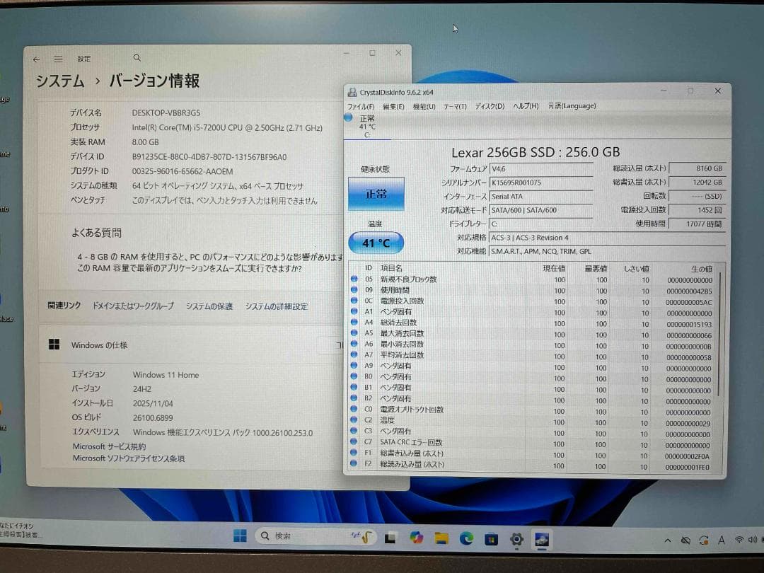This screenshot has height=573, width=764.
Task: Open the 機能(U) menu in CrystalDiskInfo
Action: click(x=422, y=105)
